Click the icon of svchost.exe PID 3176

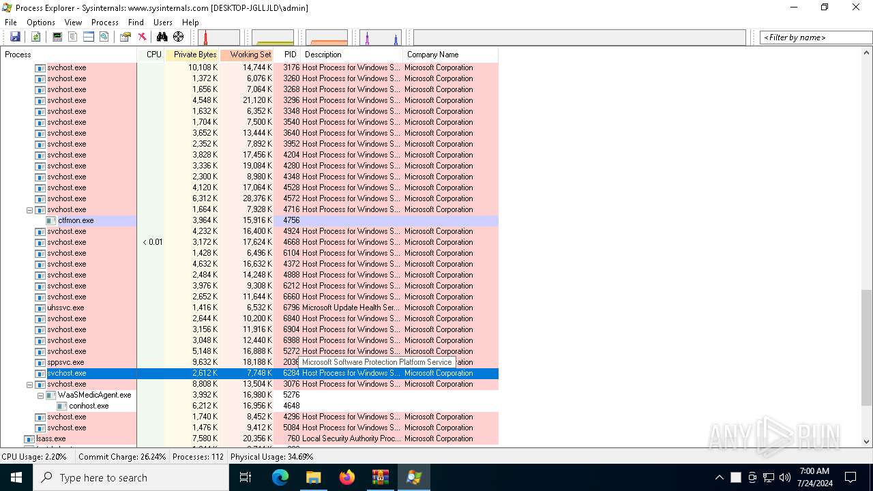pos(40,68)
